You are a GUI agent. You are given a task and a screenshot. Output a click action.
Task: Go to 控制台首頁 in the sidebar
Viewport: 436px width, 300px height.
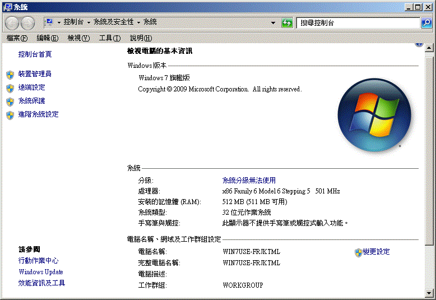point(35,54)
